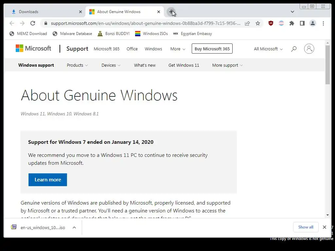
Task: Sign in with account avatar icon
Action: coord(309,49)
